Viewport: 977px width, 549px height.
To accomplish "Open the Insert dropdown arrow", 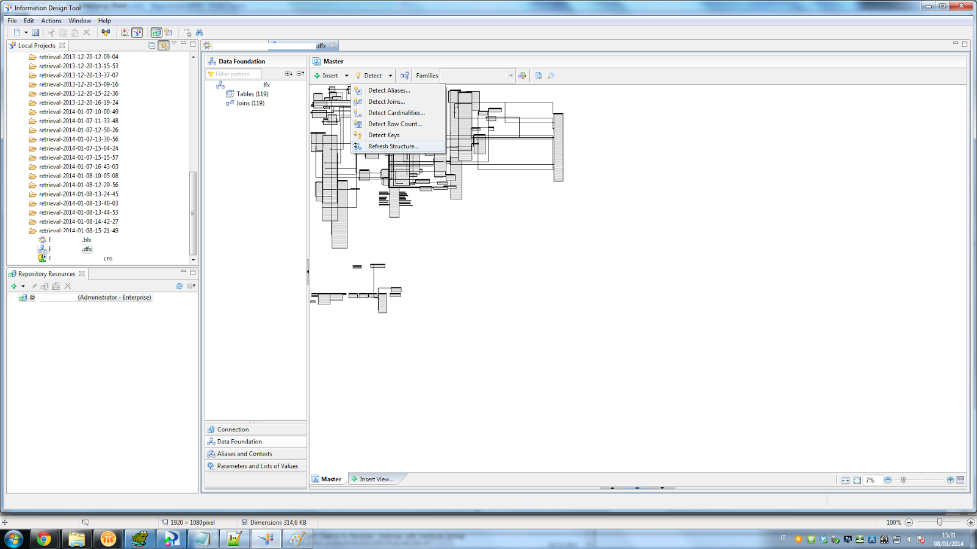I will click(x=346, y=76).
